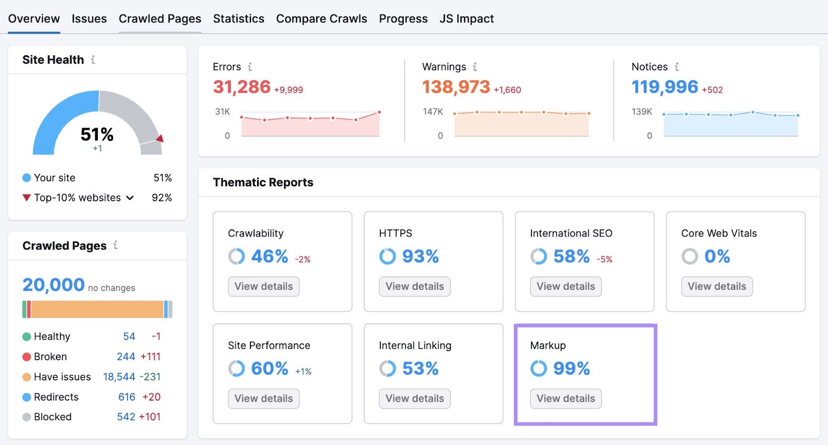Image resolution: width=828 pixels, height=445 pixels.
Task: Click the Markup progress ring icon
Action: click(538, 368)
